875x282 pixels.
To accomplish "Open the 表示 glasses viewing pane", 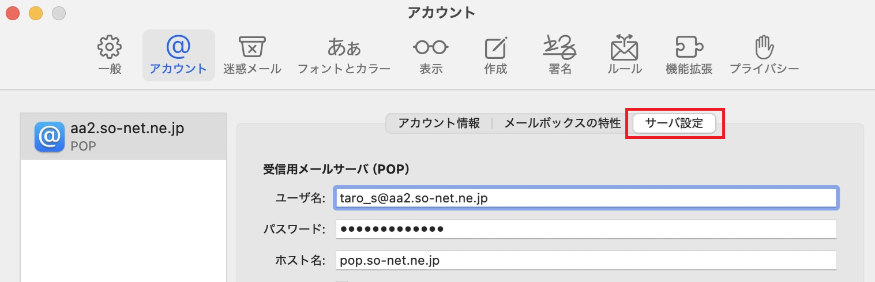I will tap(430, 55).
